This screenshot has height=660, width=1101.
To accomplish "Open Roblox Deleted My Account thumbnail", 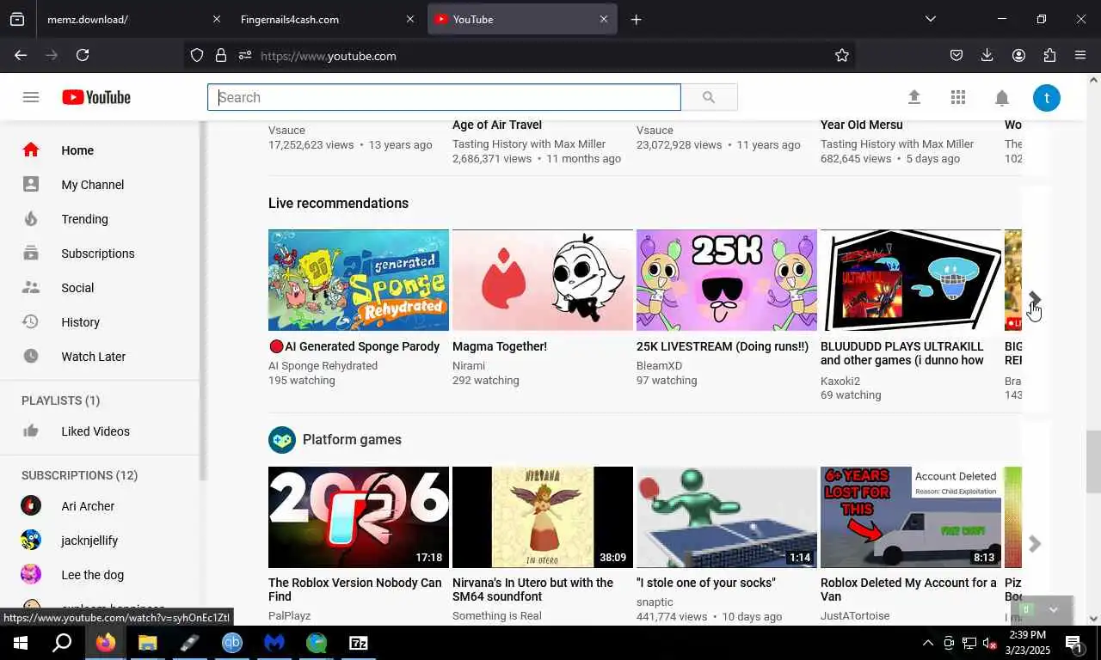I will tap(911, 517).
